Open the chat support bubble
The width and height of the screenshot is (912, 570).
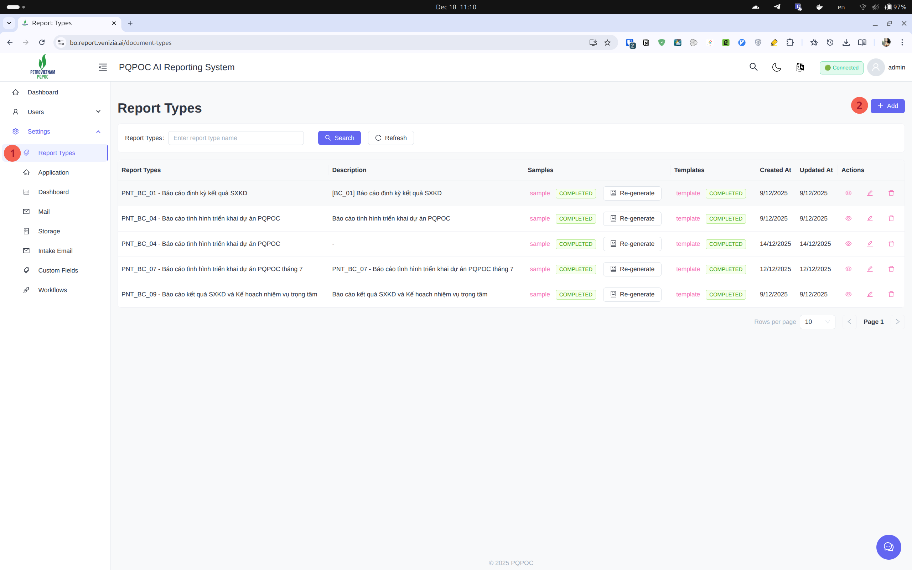coord(888,547)
